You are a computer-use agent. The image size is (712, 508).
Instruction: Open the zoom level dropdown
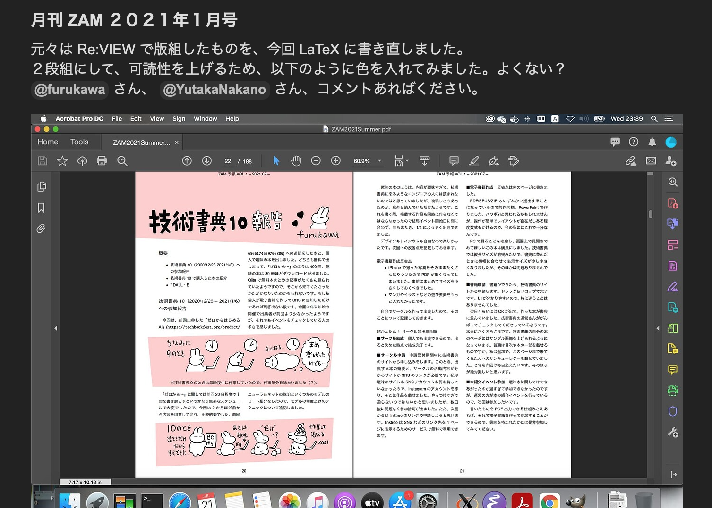379,161
